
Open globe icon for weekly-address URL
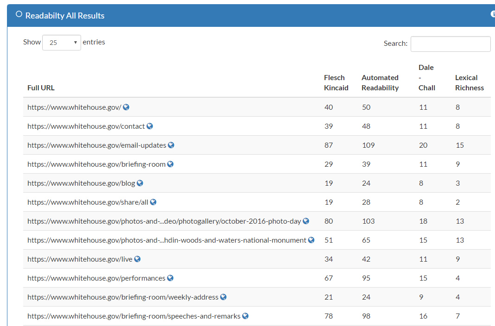click(223, 297)
